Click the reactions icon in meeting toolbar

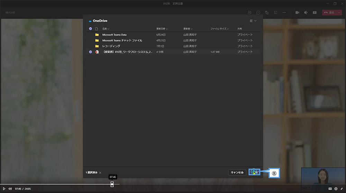pos(267,12)
